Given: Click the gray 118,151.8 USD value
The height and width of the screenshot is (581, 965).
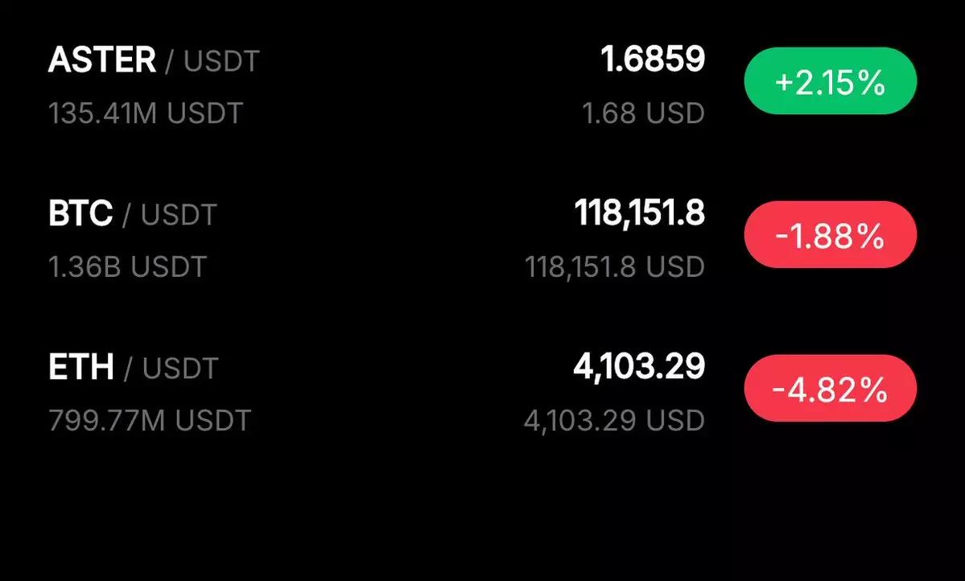Looking at the screenshot, I should 615,266.
